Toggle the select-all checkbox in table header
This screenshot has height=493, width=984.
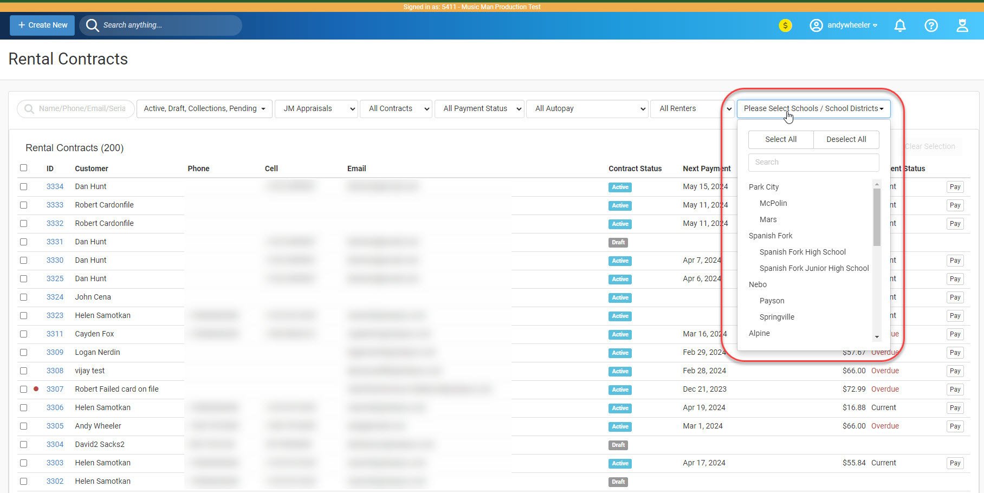23,168
